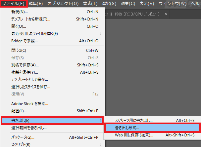Open the 書式(T) menu

click(90, 4)
